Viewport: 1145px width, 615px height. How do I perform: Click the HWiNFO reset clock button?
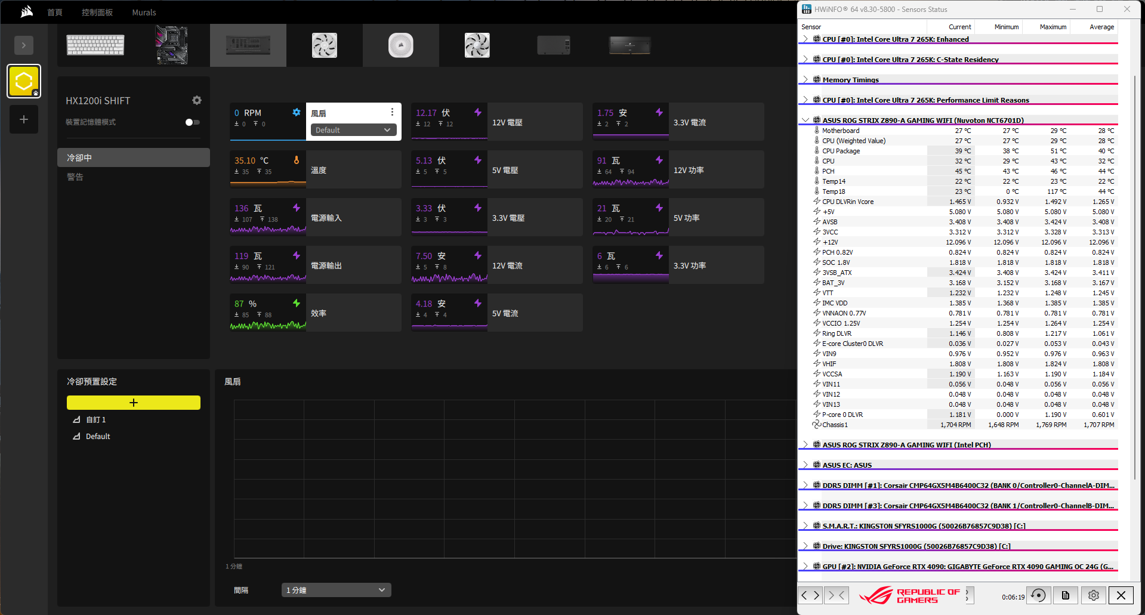click(1038, 595)
